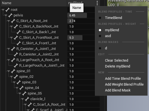Open the three-dot blend profile options menu
The image size is (149, 111).
tap(97, 3)
